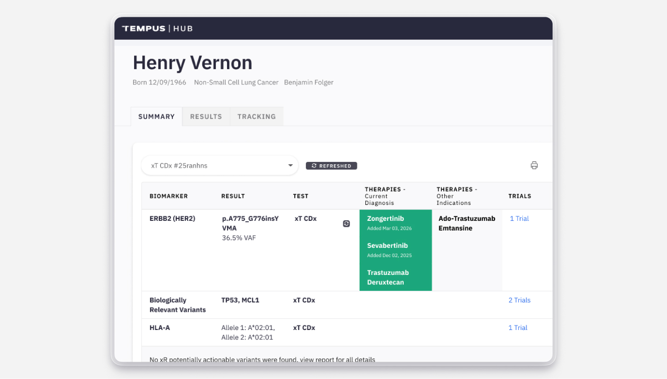Viewport: 667px width, 379px height.
Task: Select Ado-Trastuzumab Emtansine therapy
Action: click(467, 223)
